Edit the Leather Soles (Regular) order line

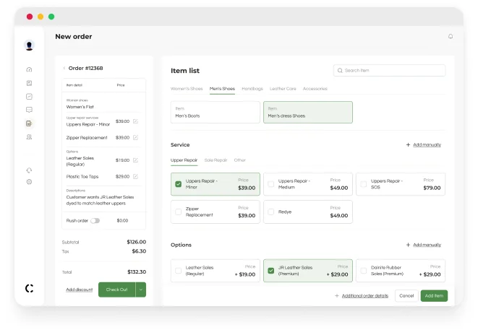[x=135, y=160]
